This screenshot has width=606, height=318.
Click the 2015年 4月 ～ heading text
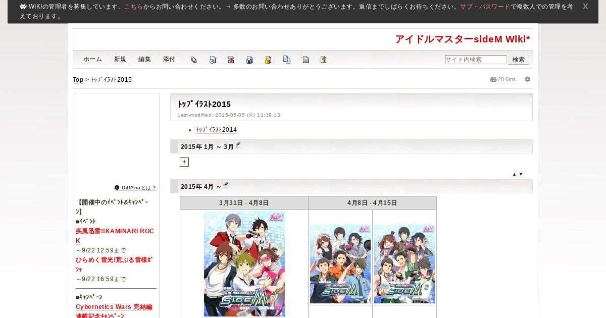[201, 187]
